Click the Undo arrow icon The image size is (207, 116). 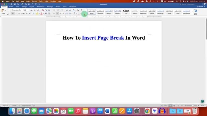[x=18, y=4]
